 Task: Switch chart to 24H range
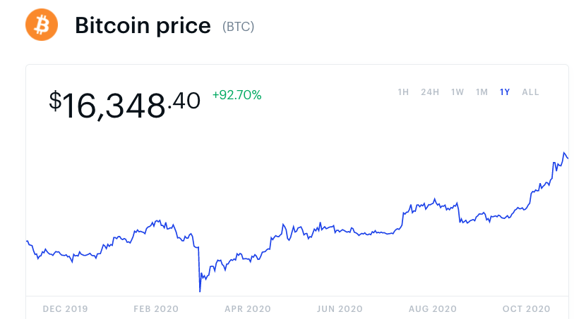(430, 92)
